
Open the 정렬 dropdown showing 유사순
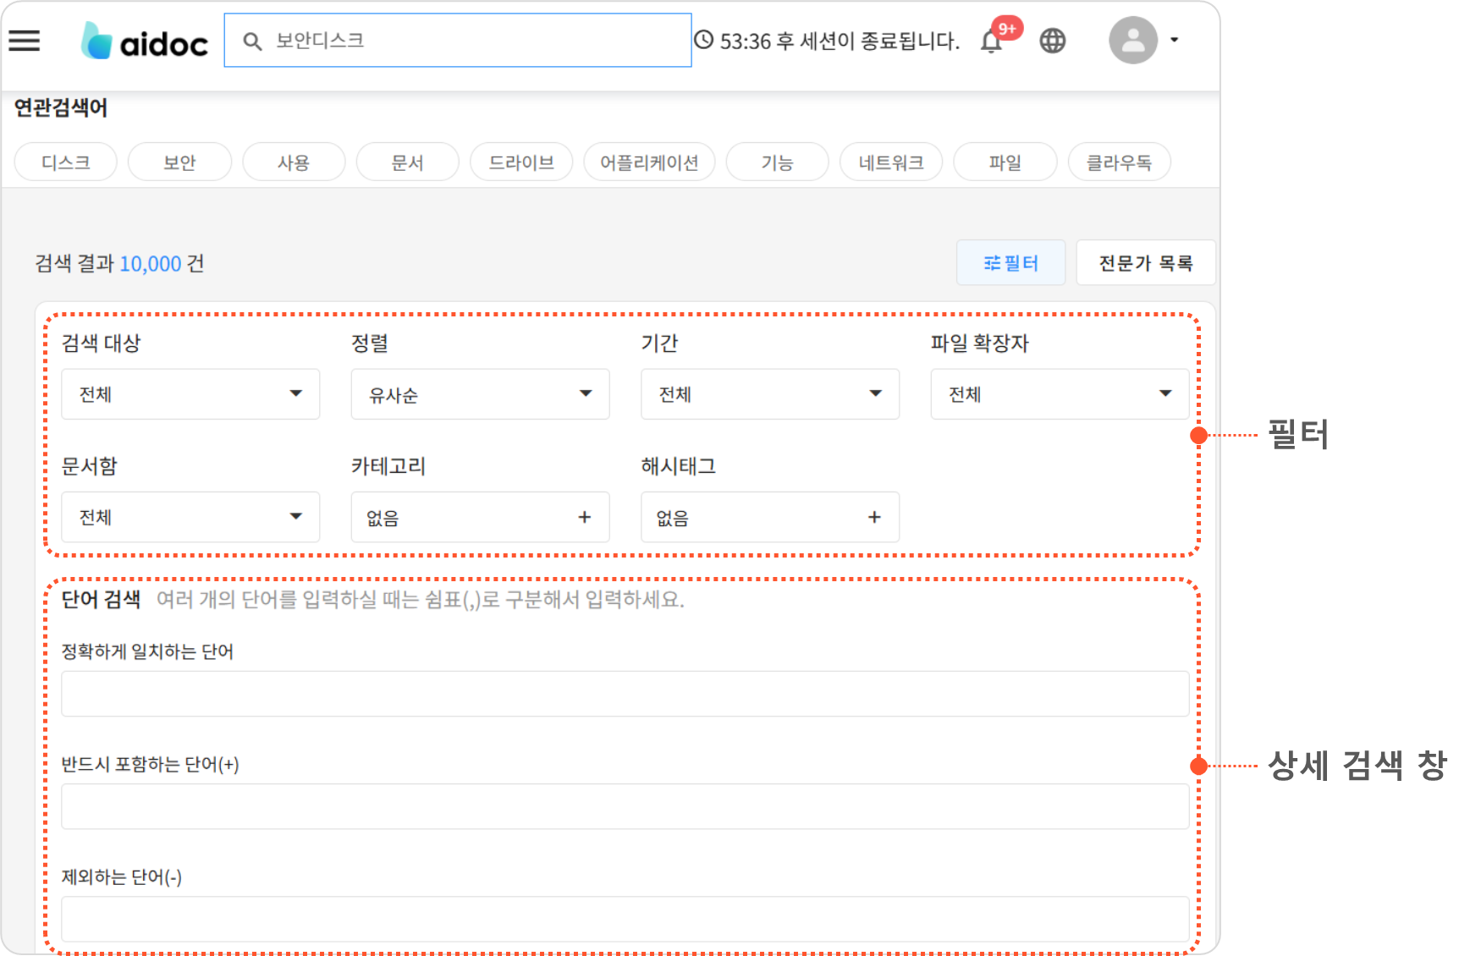(x=480, y=394)
